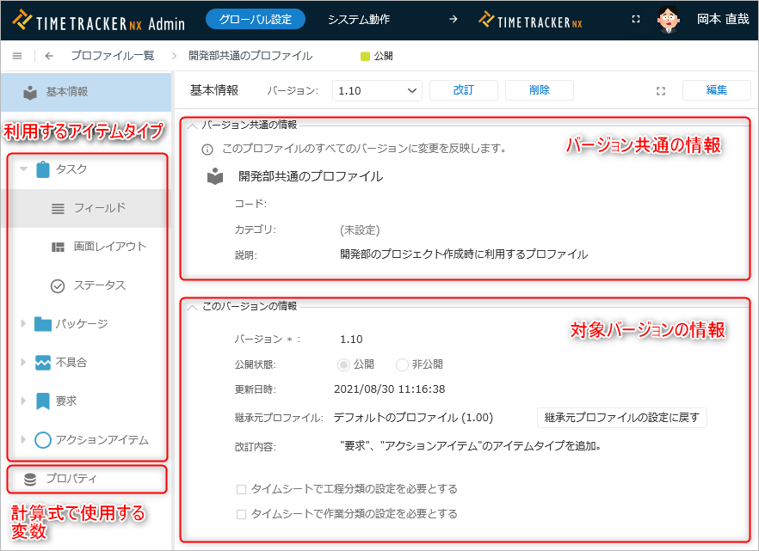Collapse the タスク tree node
The height and width of the screenshot is (551, 759).
pos(23,169)
